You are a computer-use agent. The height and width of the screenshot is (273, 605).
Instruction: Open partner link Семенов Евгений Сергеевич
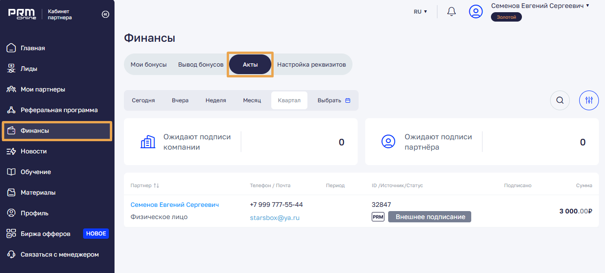click(x=174, y=205)
